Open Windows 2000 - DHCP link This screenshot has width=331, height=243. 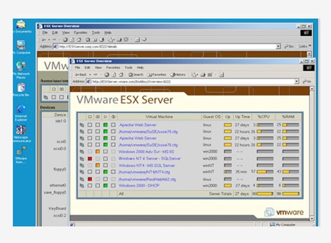pyautogui.click(x=139, y=186)
